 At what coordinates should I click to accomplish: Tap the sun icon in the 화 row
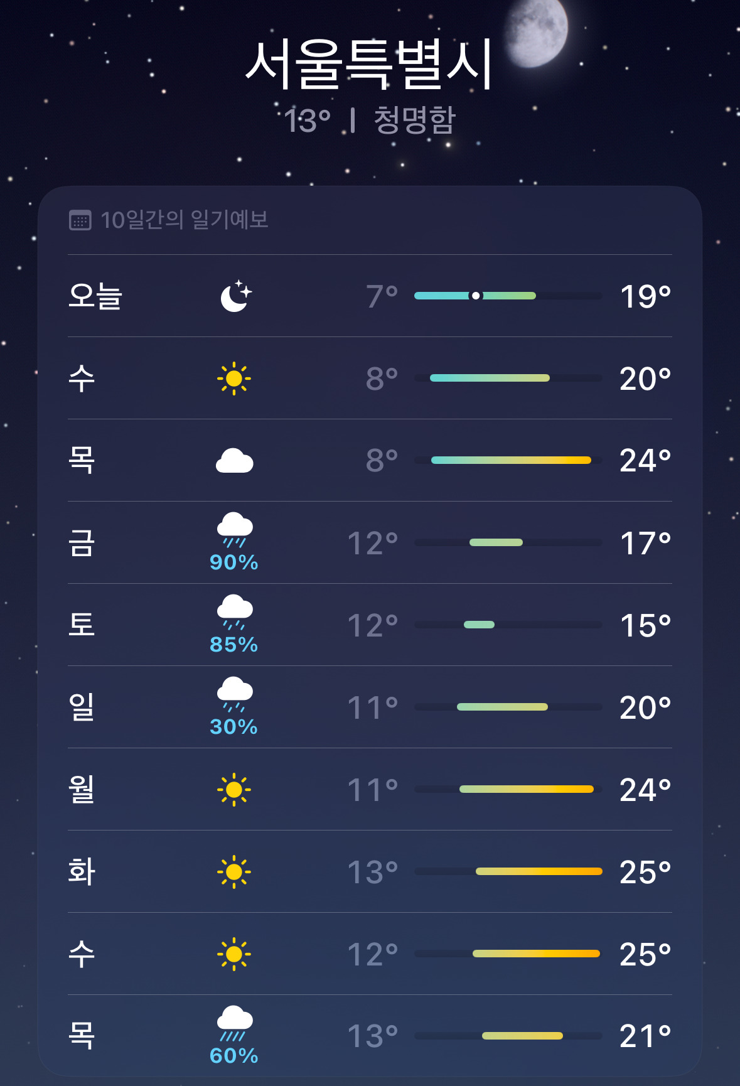point(234,872)
